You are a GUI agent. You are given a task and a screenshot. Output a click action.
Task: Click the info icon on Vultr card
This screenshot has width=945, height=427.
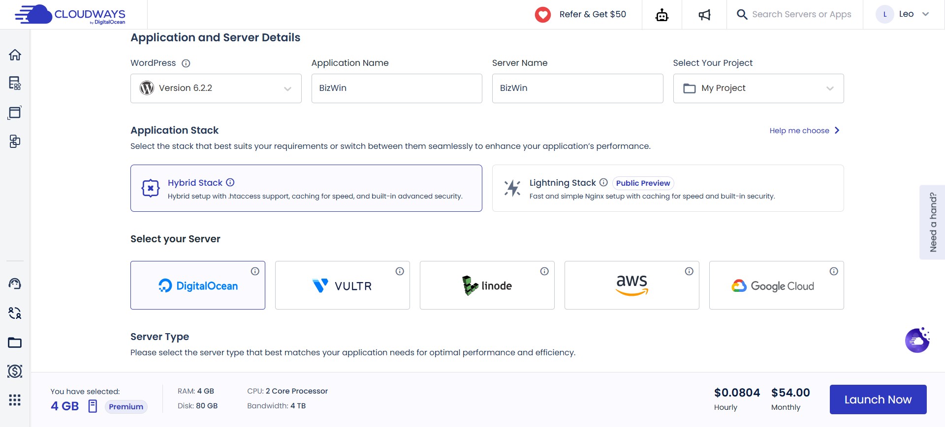click(x=400, y=271)
